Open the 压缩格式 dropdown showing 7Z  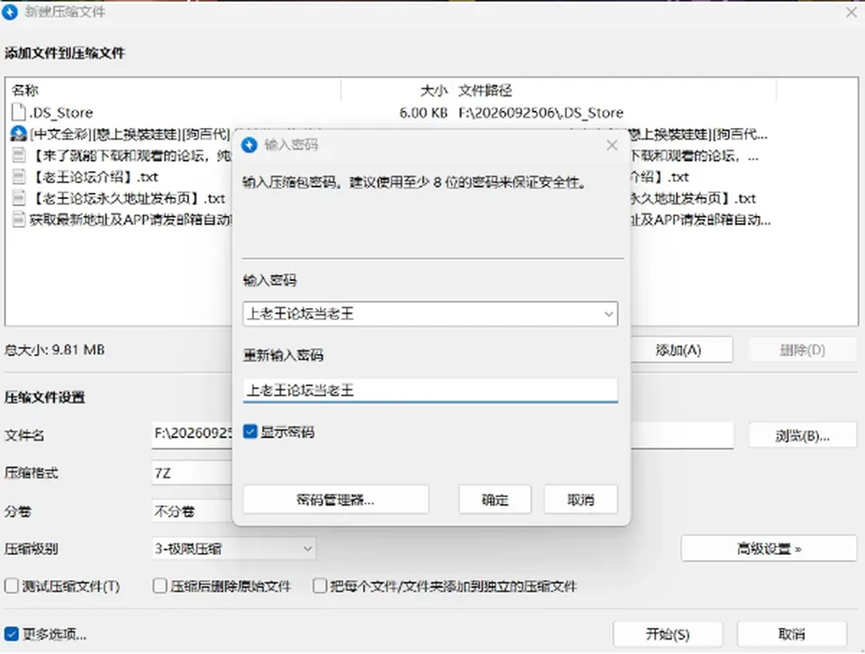(192, 473)
